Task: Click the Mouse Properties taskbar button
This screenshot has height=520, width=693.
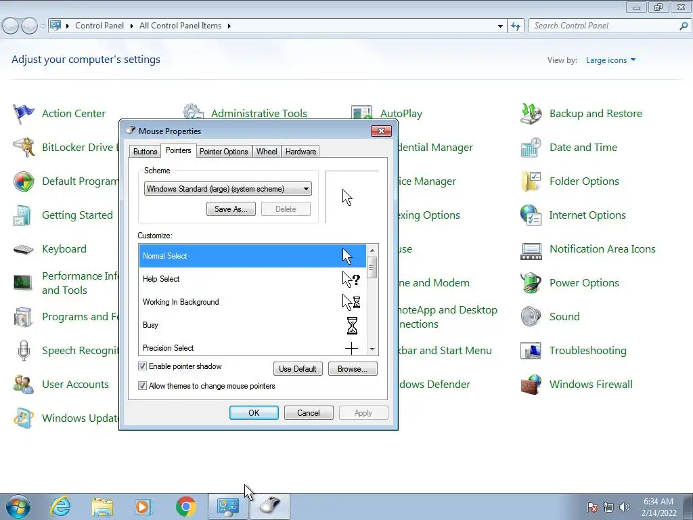Action: click(x=270, y=506)
